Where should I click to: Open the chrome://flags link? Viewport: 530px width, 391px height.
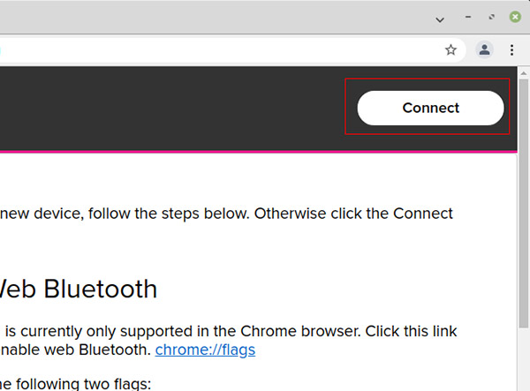(x=205, y=350)
